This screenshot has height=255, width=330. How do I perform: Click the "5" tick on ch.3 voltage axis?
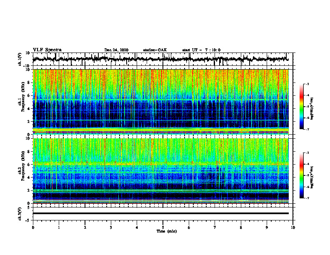tap(29, 207)
